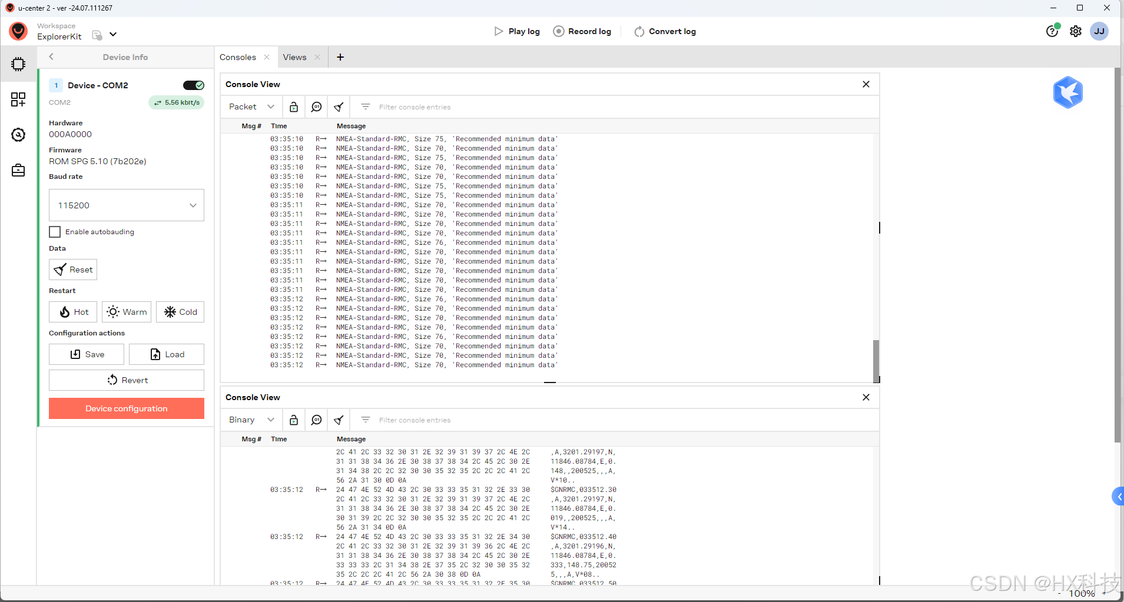Open the Baud rate 115200 dropdown
The width and height of the screenshot is (1124, 602).
127,205
